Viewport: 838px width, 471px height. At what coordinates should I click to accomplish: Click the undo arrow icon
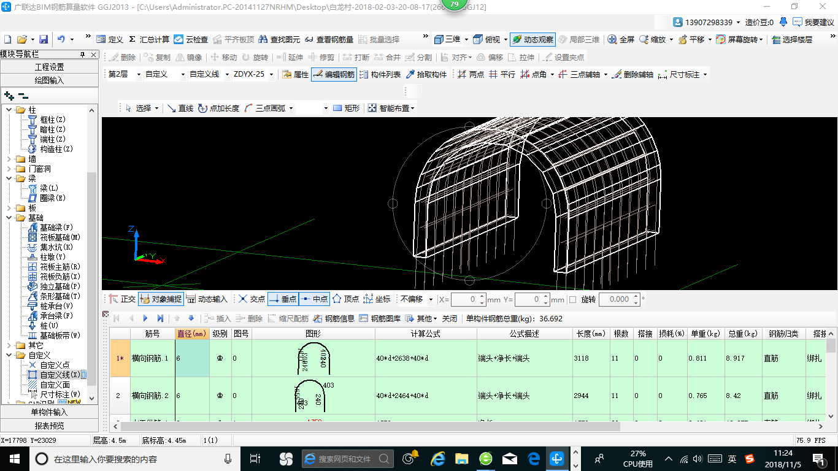[x=61, y=39]
